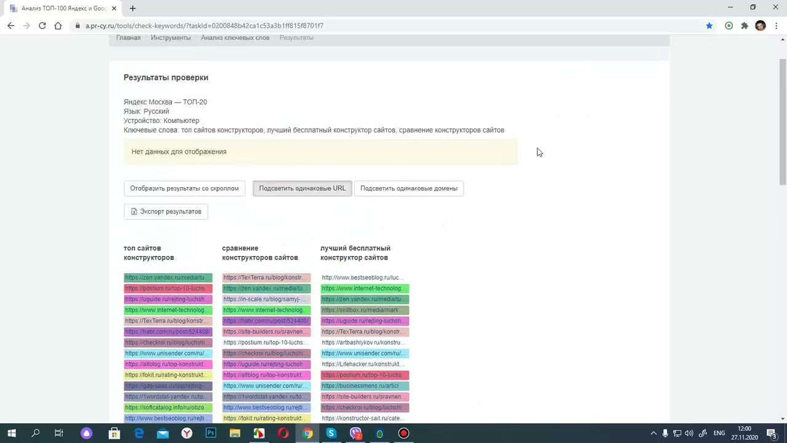This screenshot has width=787, height=443.
Task: Open konstructor-sait.ru link in third column
Action: (x=365, y=418)
